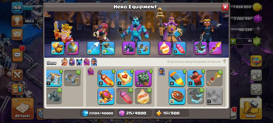Image resolution: width=273 pixels, height=123 pixels.
Task: Click the collapse arrow beside drag hint
Action: pyautogui.click(x=224, y=61)
